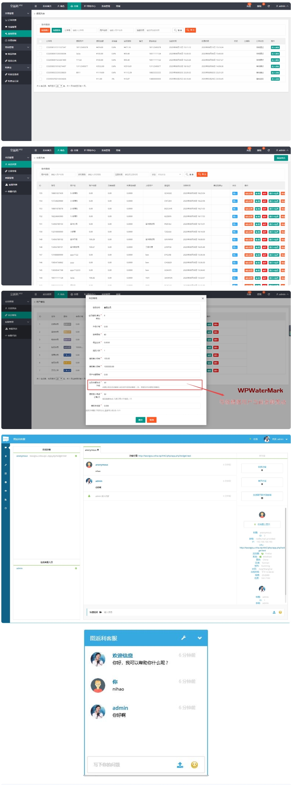Select checkbox for order CO2008061523267400
The height and width of the screenshot is (785, 291).
click(x=40, y=60)
